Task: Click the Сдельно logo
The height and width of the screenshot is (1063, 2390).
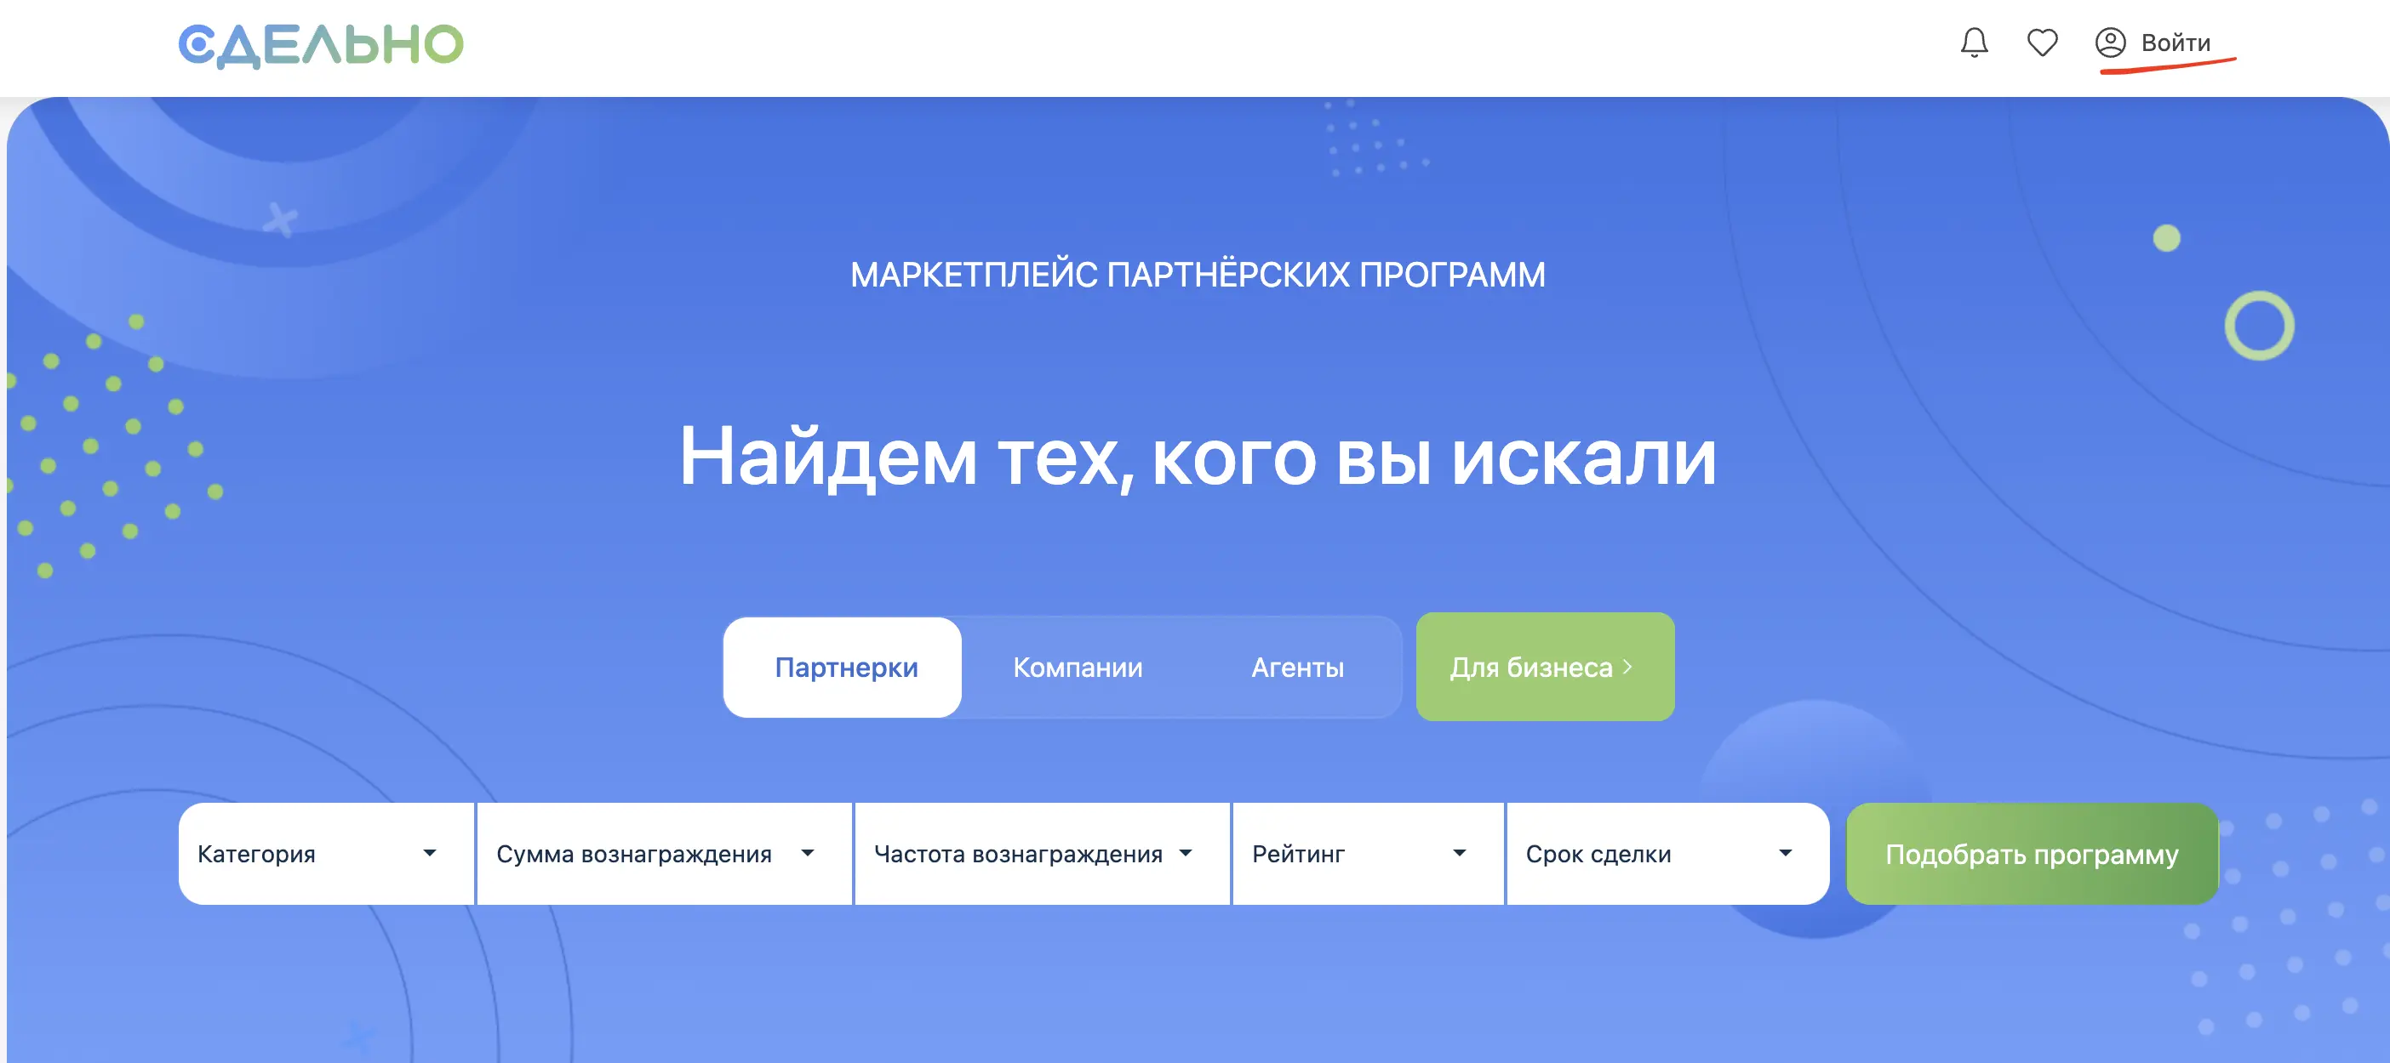Action: (x=320, y=44)
